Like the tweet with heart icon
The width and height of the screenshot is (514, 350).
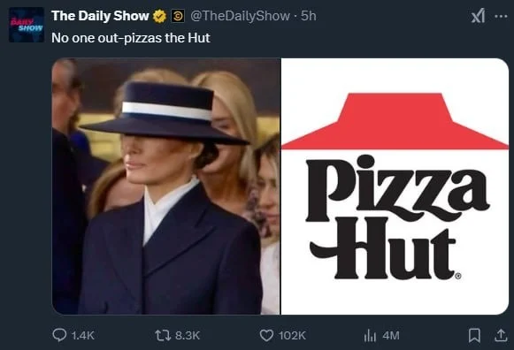pos(266,335)
